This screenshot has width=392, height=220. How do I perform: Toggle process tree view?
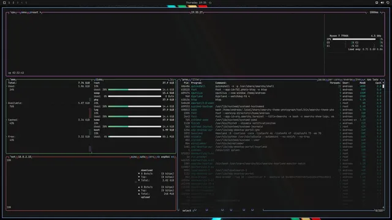click(x=358, y=79)
